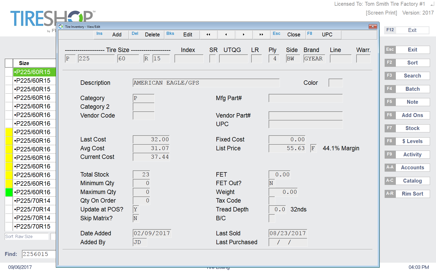Image resolution: width=436 pixels, height=271 pixels.
Task: Click the Esc Exit sidebar button
Action: [x=407, y=50]
